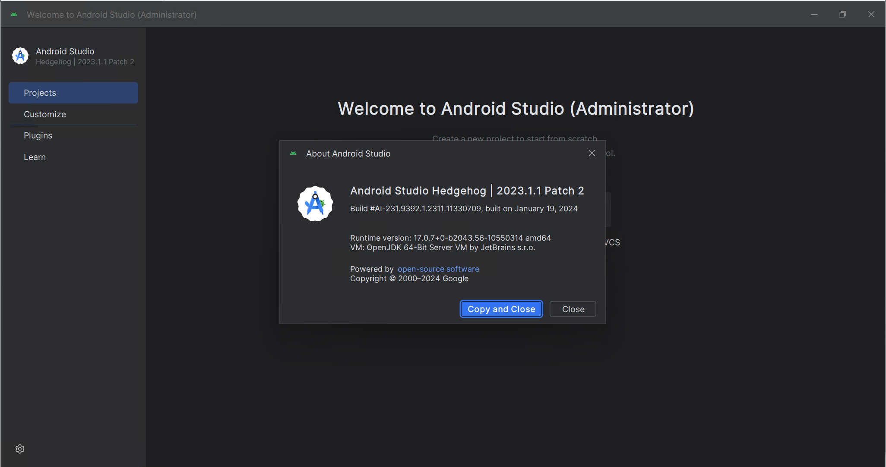
Task: Click the settings gear icon at bottom left
Action: (x=20, y=449)
